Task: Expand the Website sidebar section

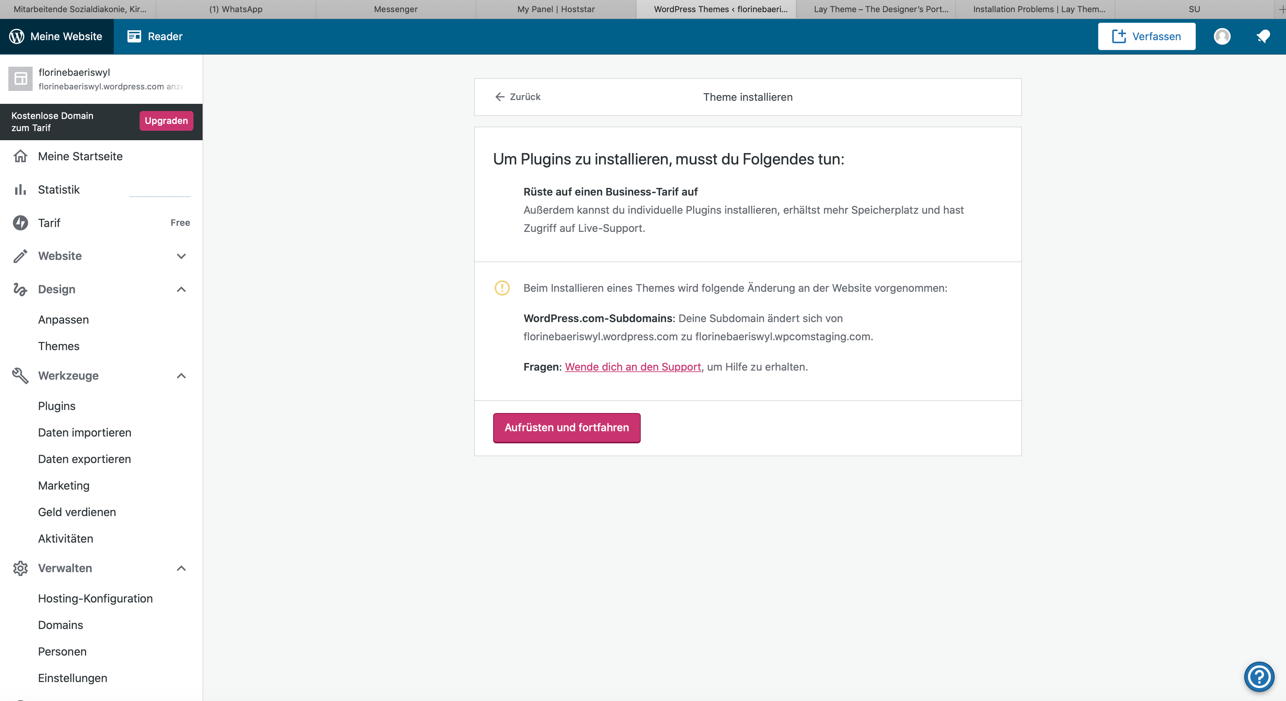Action: [181, 256]
